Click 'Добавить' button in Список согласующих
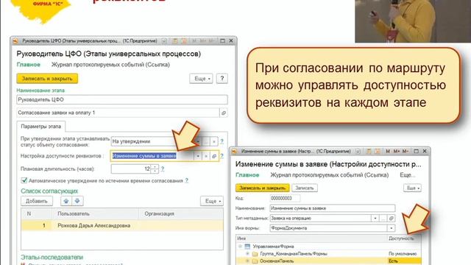The width and height of the screenshot is (471, 265). coord(37,201)
